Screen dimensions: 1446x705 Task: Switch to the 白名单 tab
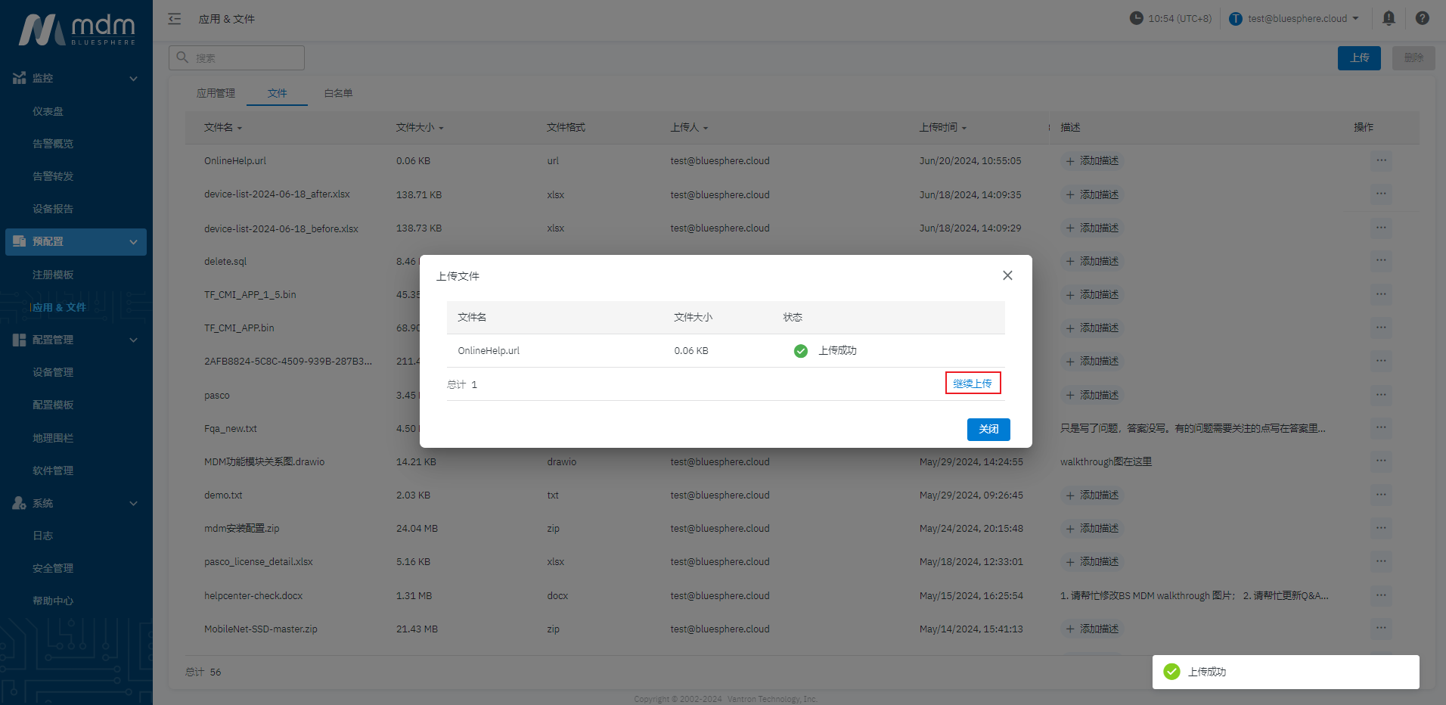[x=338, y=93]
